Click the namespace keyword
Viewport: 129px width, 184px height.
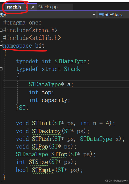[x=17, y=46]
